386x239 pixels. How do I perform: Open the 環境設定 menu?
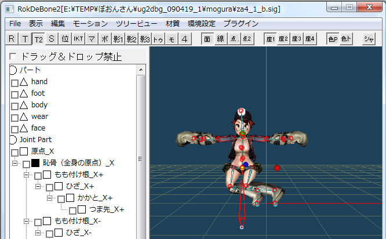(201, 24)
